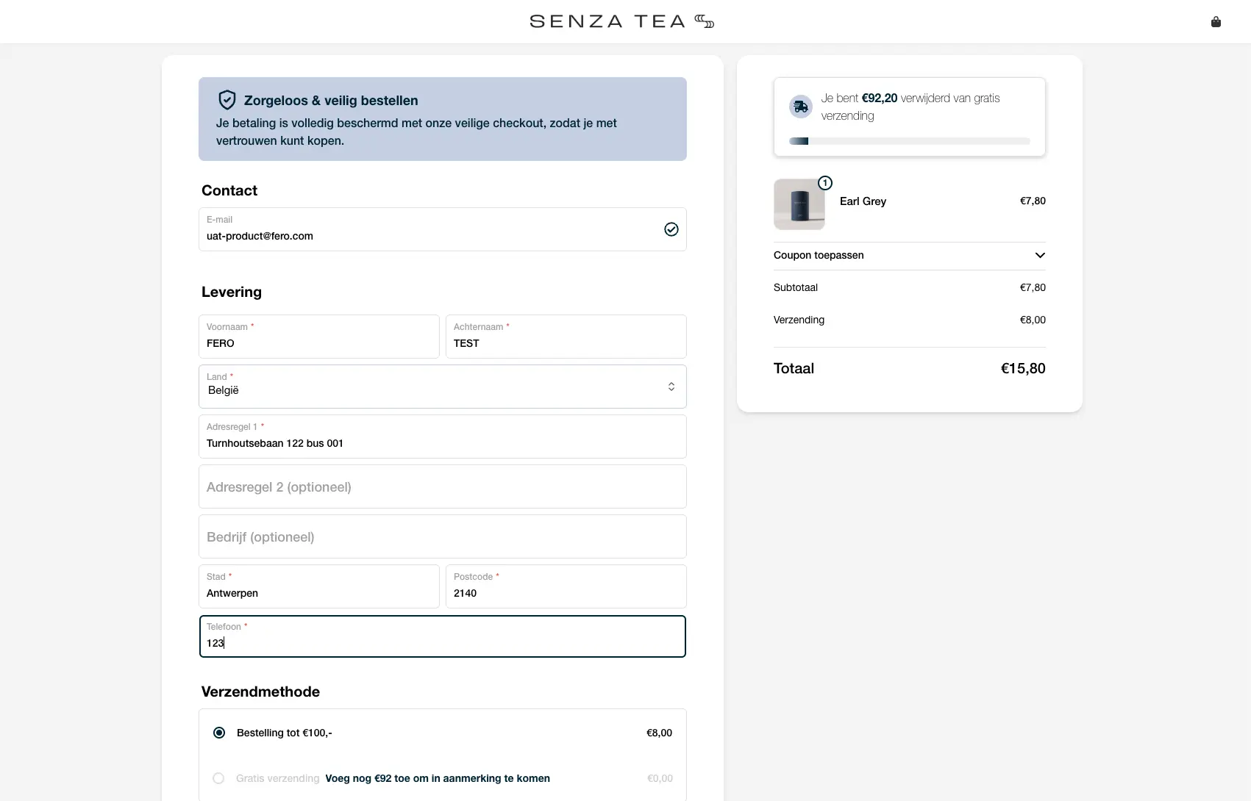
Task: Click the teapot icon next to Senza Tea
Action: (x=704, y=21)
